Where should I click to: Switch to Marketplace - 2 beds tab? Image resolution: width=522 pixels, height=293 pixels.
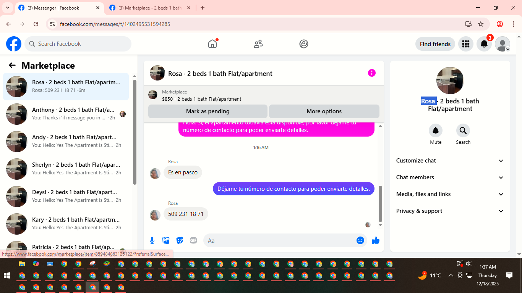pos(150,8)
